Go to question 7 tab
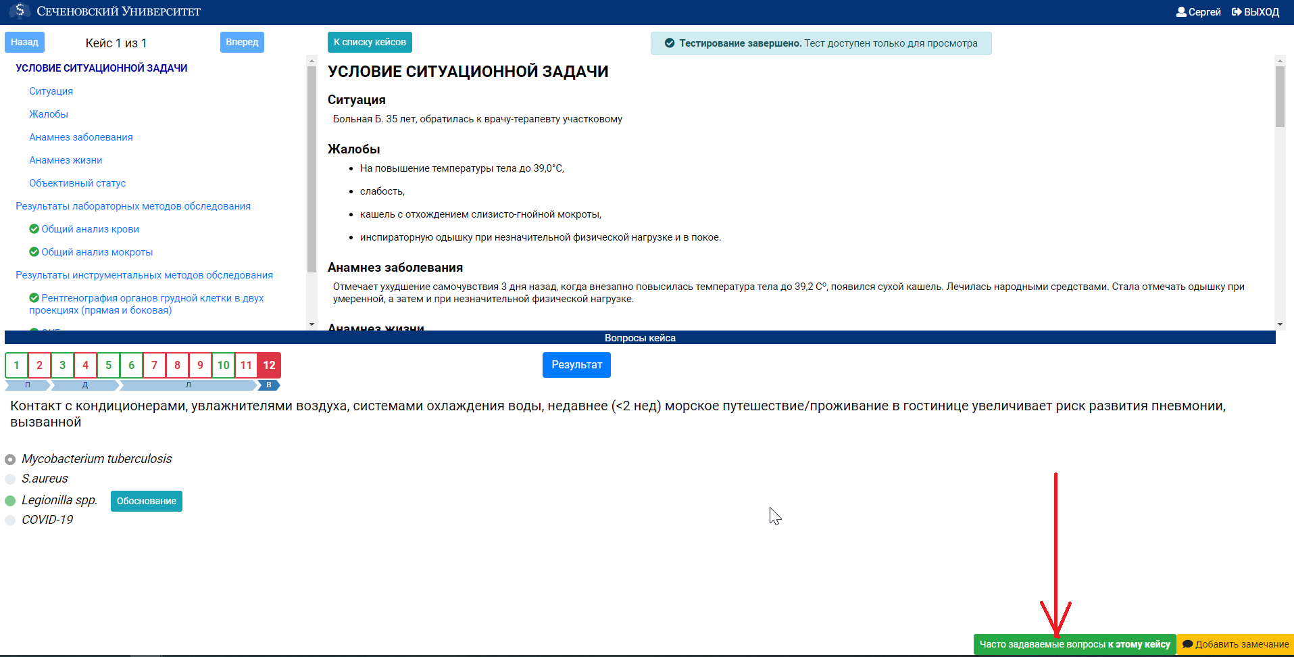The image size is (1294, 657). 154,365
